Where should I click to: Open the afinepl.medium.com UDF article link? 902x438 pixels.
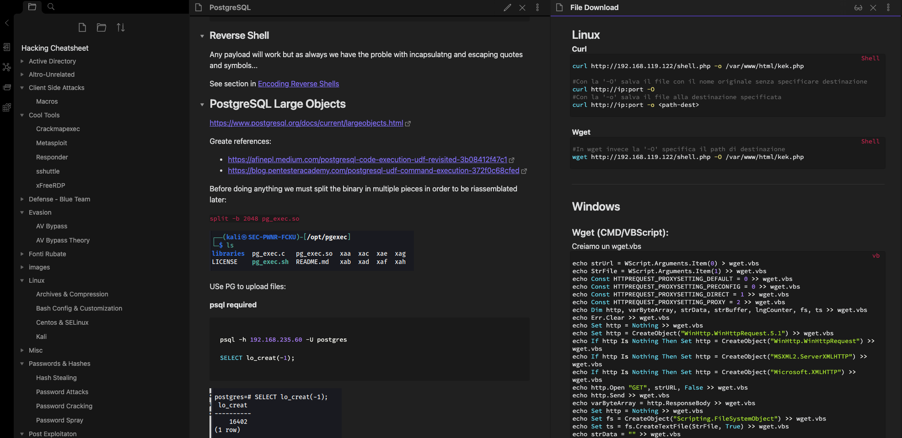tap(367, 159)
